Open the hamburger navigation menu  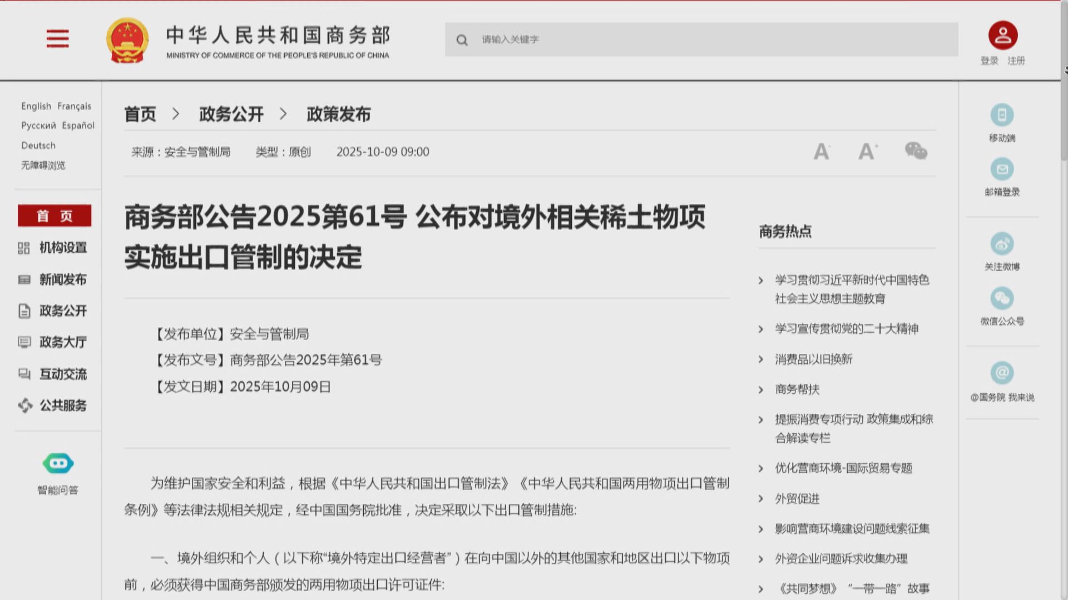pos(57,39)
